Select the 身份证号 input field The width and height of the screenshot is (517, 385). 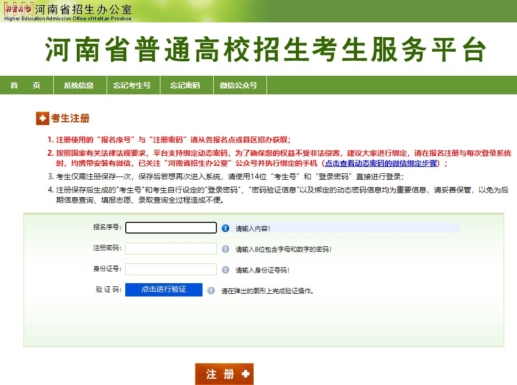click(x=171, y=269)
